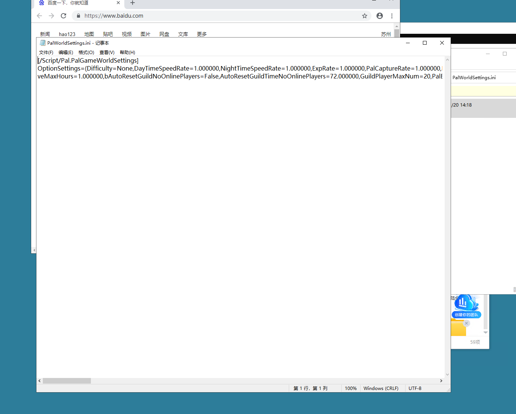Open the 查看(V) menu in Notepad
The width and height of the screenshot is (516, 414).
tap(107, 53)
